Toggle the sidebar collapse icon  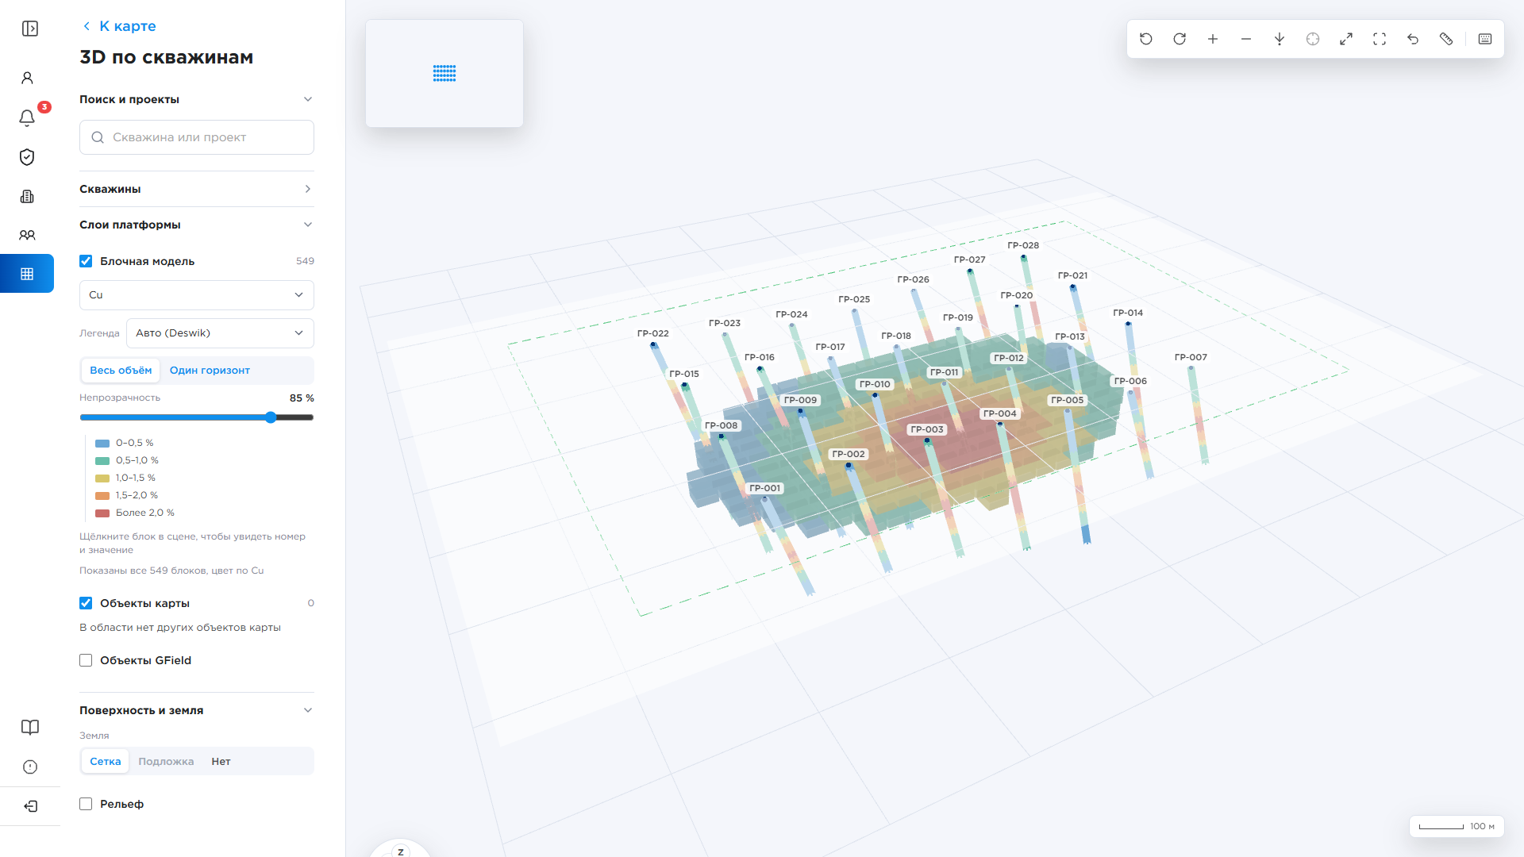(30, 29)
